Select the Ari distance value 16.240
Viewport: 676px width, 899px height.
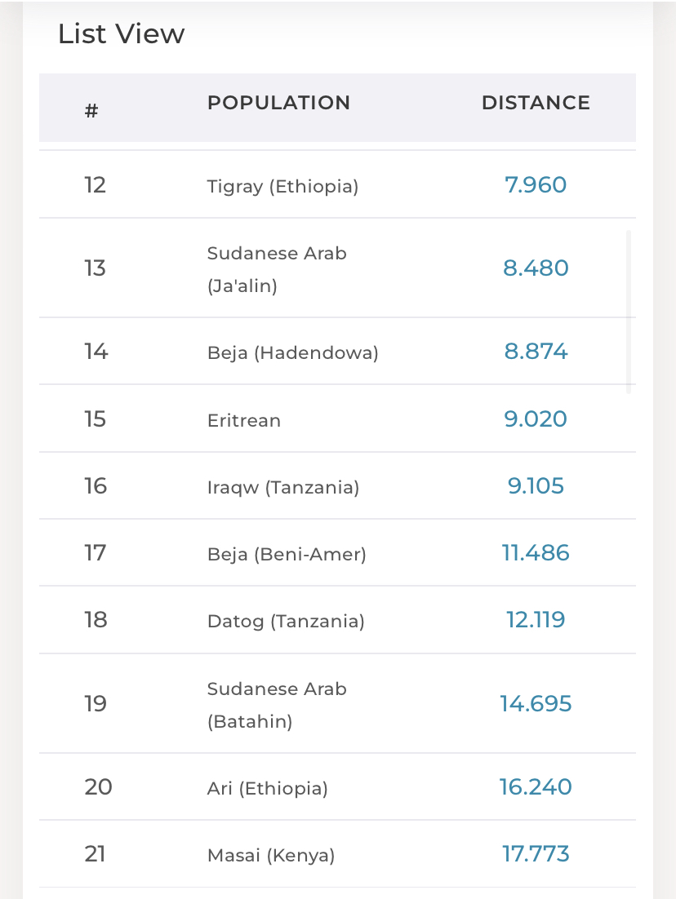(536, 787)
